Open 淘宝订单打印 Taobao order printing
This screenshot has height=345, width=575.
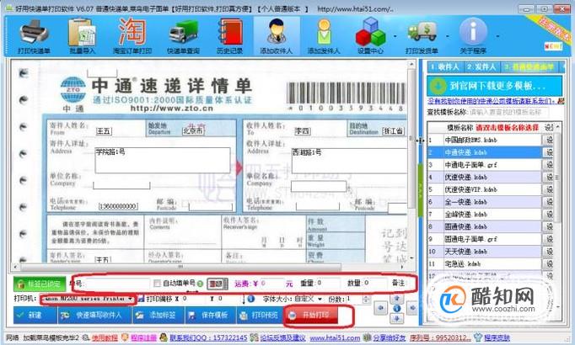132,36
